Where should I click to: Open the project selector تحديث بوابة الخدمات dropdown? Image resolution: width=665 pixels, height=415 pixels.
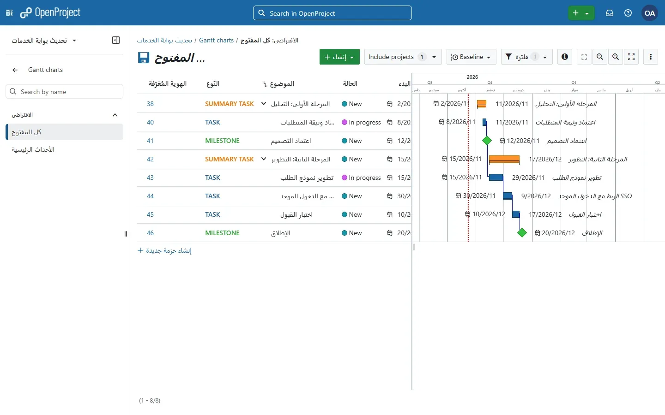click(x=44, y=41)
